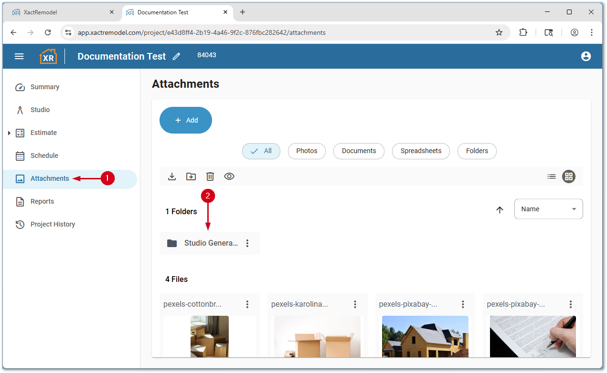Click the move-to-folder icon
The height and width of the screenshot is (373, 607).
pos(191,176)
